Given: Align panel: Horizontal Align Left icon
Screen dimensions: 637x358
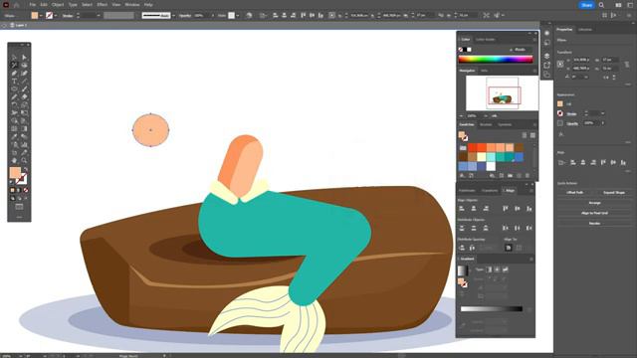Looking at the screenshot, I should 462,208.
